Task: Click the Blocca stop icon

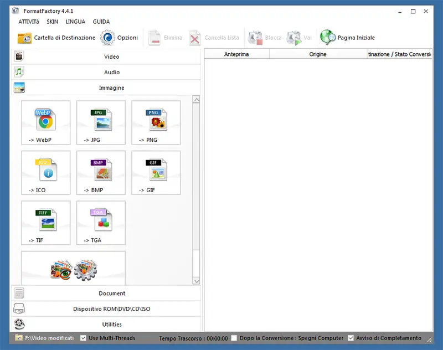Action: coord(255,38)
